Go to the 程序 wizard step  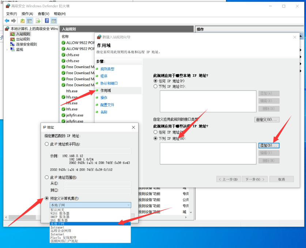click(x=103, y=76)
